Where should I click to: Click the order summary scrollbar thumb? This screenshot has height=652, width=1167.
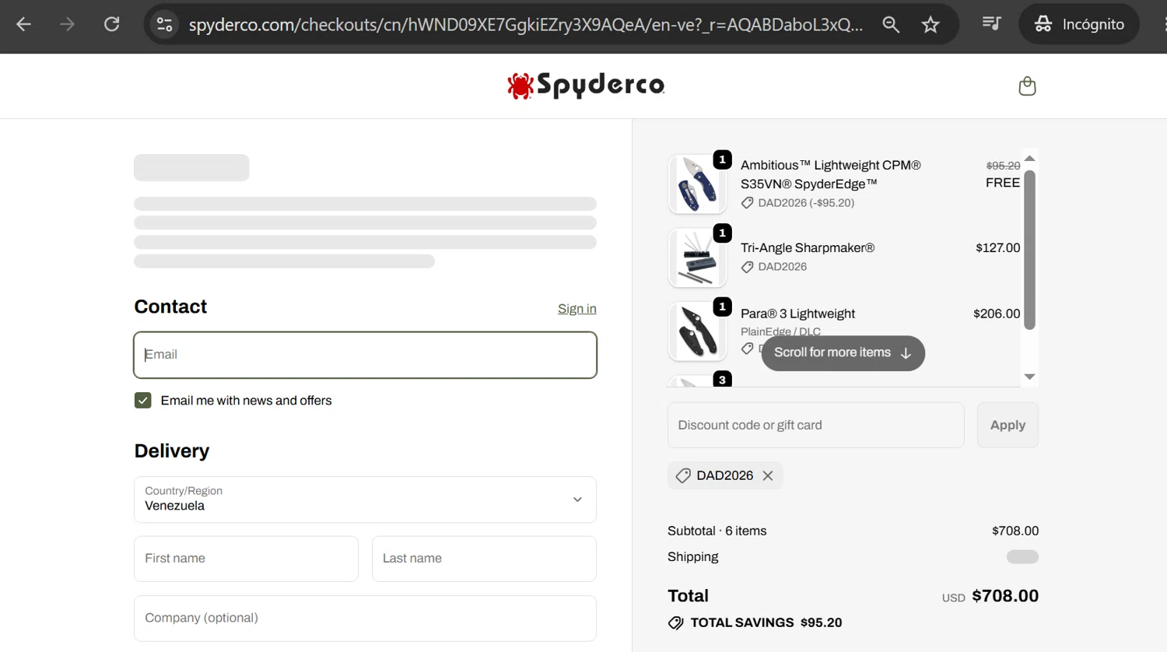pos(1029,249)
